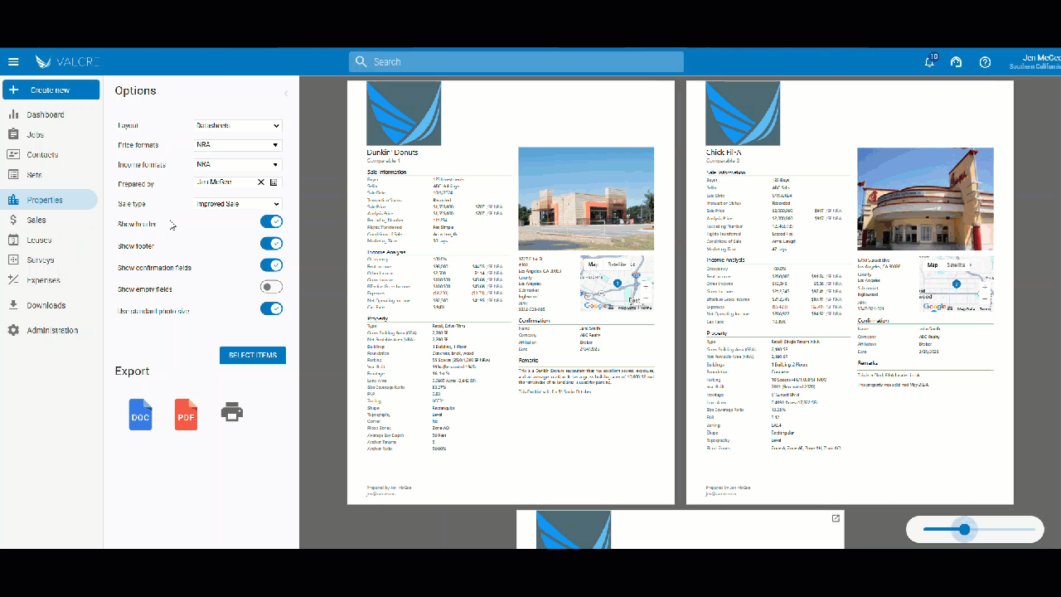Adjust the preview zoom slider

[965, 529]
